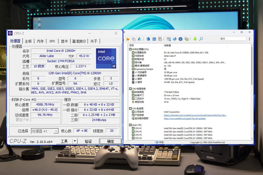Click the blue disk stack icon in AIDA64 toolbar
The width and height of the screenshot is (263, 175).
tap(154, 39)
